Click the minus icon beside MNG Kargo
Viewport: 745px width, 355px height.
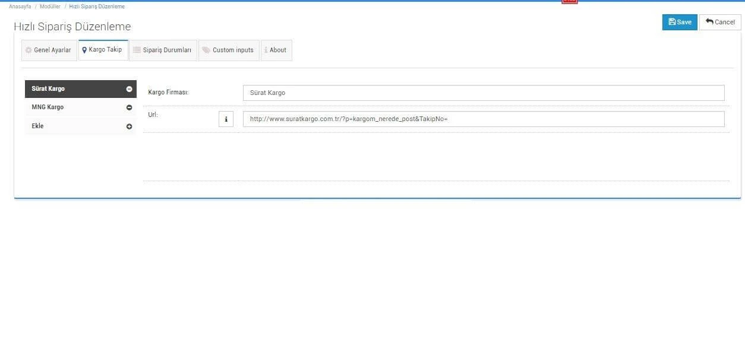click(129, 107)
